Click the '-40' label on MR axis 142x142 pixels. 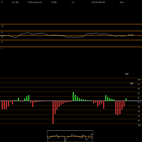[139, 112]
